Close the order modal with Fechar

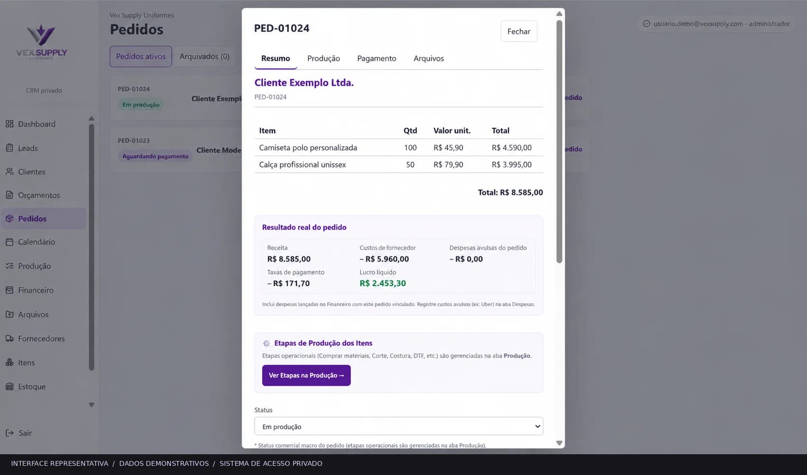(x=519, y=31)
